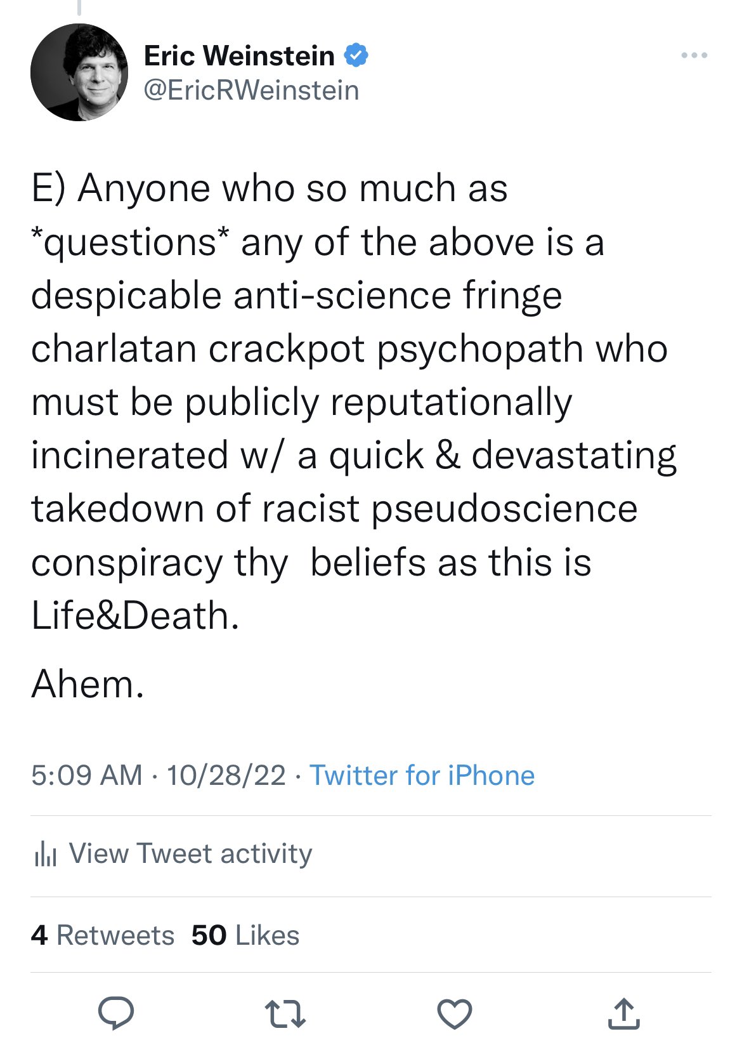Tap the retweet arrows icon
The height and width of the screenshot is (1052, 742).
[x=285, y=1013]
